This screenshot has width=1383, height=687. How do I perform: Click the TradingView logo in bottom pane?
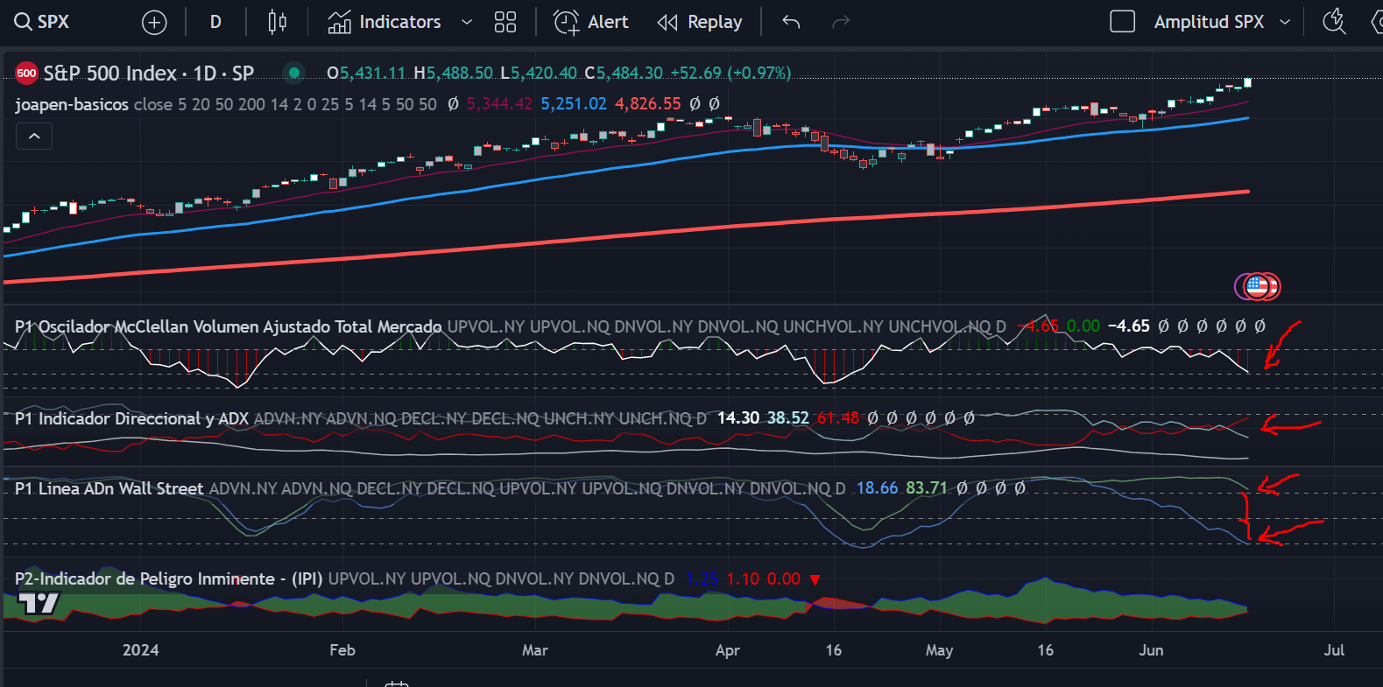[39, 602]
